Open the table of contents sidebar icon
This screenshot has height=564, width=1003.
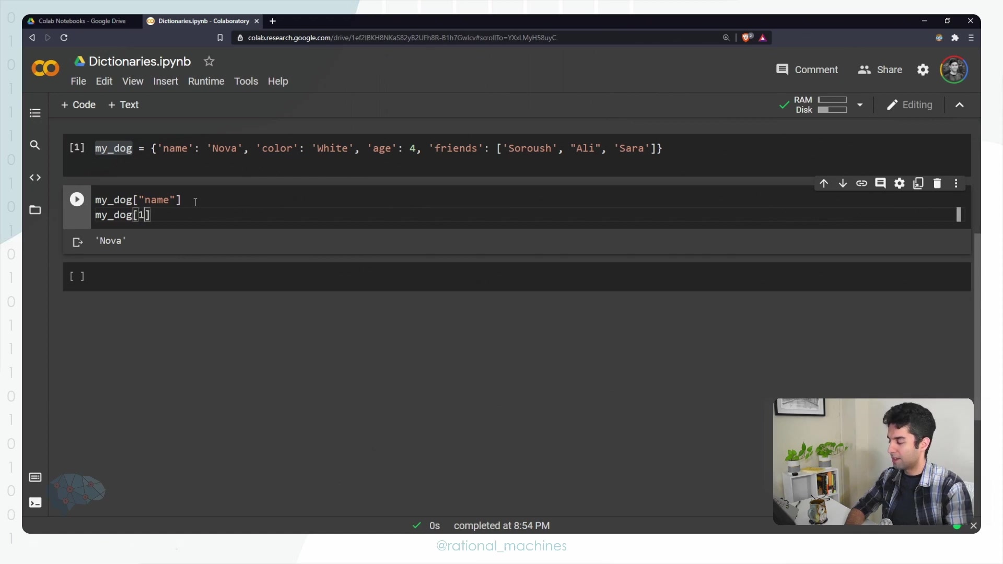[35, 113]
